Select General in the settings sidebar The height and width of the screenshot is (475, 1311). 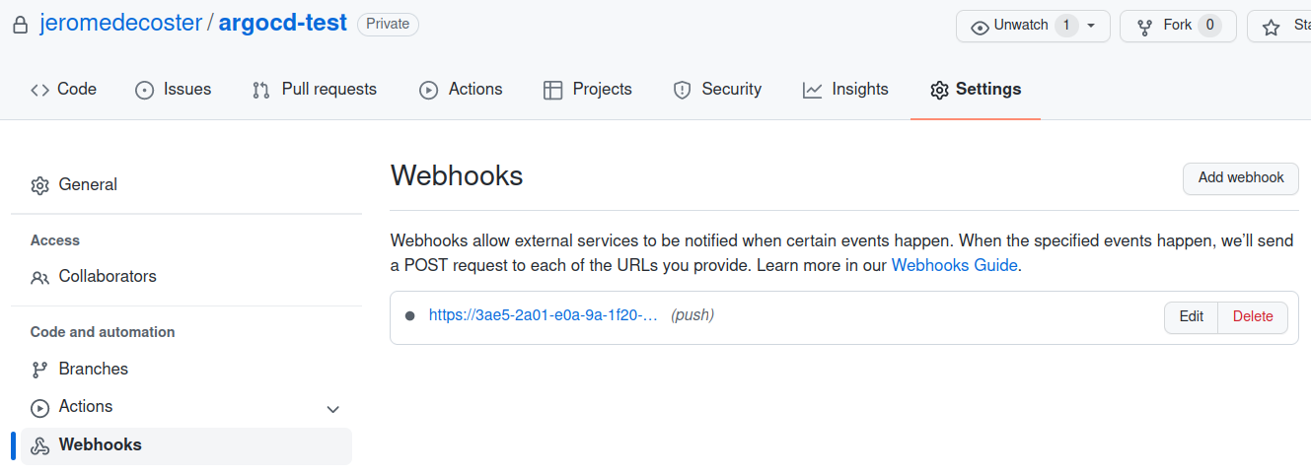click(88, 184)
